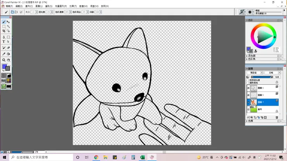Click the layer opacity slider
Viewport: 287px width, 161px height.
pos(262,77)
